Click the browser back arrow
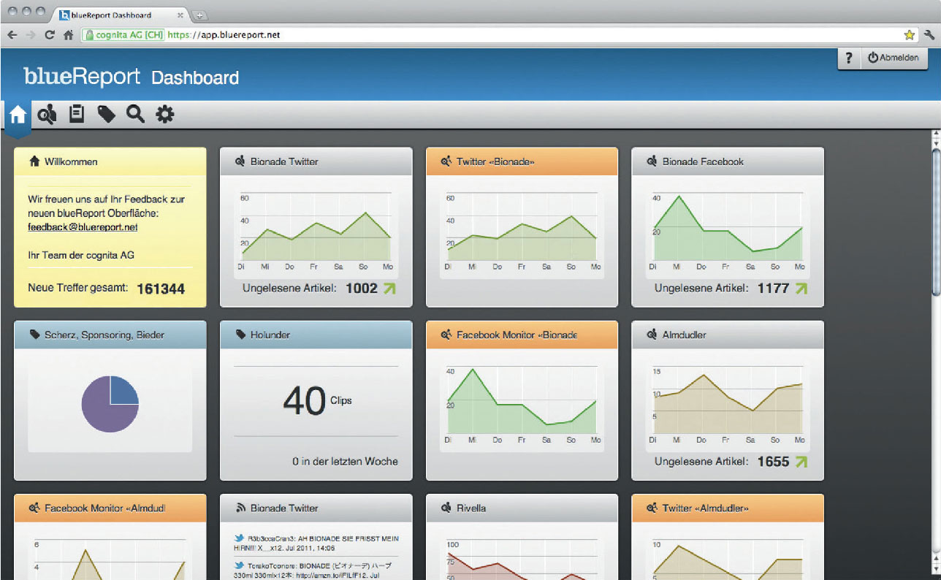Image resolution: width=941 pixels, height=580 pixels. (12, 34)
